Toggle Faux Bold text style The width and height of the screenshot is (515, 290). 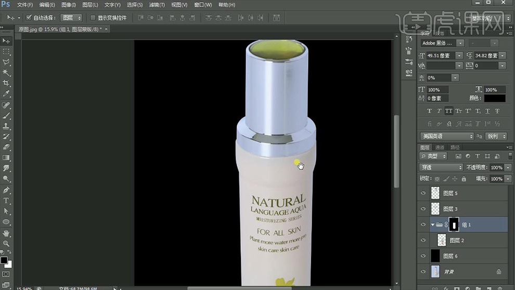(429, 111)
